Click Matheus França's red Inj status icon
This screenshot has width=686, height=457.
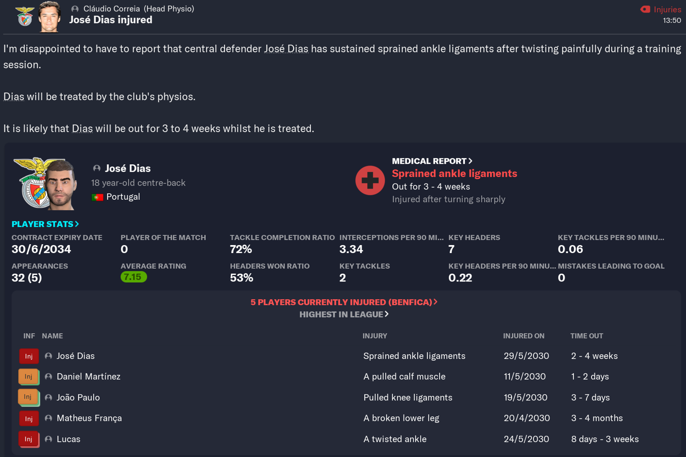pos(29,418)
